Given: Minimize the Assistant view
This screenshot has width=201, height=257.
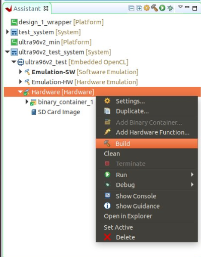Looking at the screenshot, I should click(x=187, y=7).
